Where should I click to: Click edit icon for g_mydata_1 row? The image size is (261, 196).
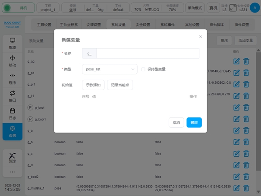coord(236,188)
